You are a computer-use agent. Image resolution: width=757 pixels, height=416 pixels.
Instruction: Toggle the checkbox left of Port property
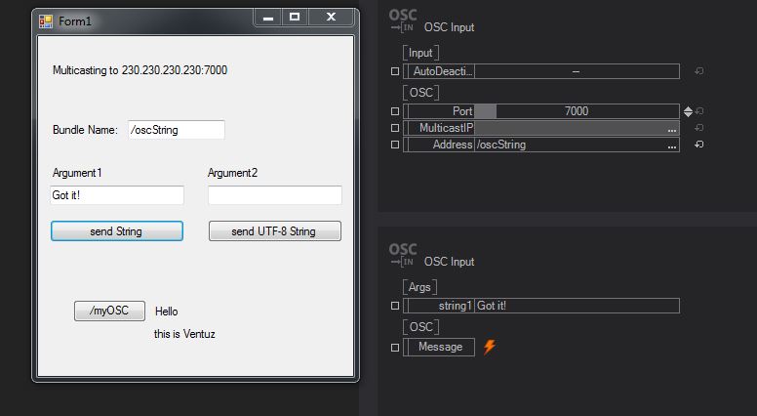tap(395, 111)
